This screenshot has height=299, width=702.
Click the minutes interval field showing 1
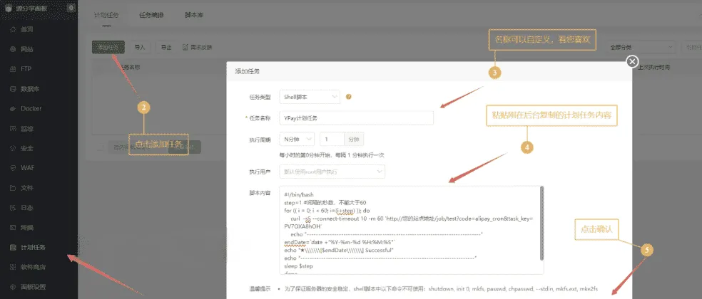pyautogui.click(x=332, y=140)
